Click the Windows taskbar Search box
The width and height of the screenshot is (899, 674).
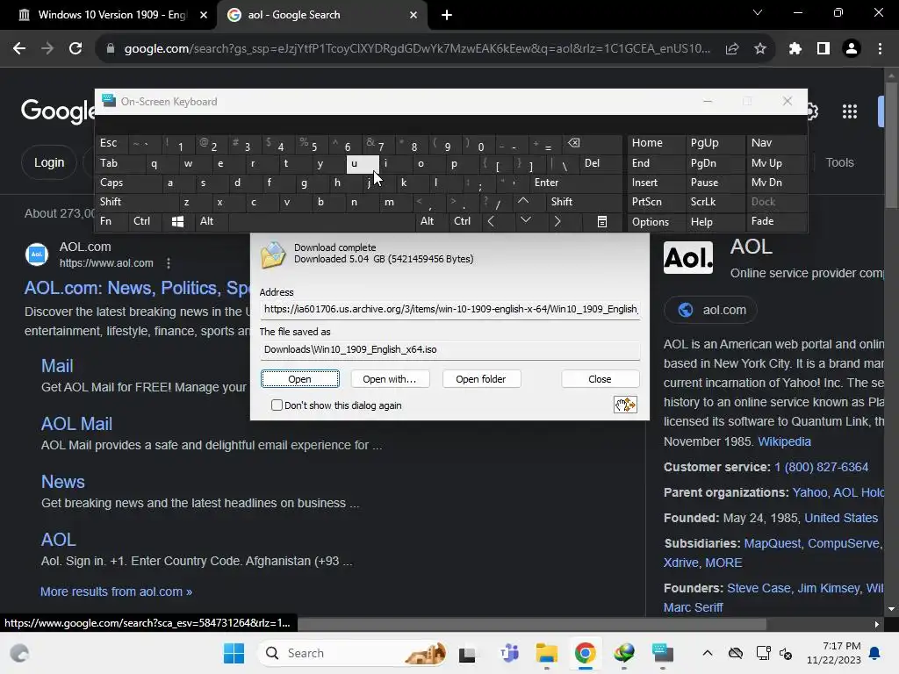(353, 653)
